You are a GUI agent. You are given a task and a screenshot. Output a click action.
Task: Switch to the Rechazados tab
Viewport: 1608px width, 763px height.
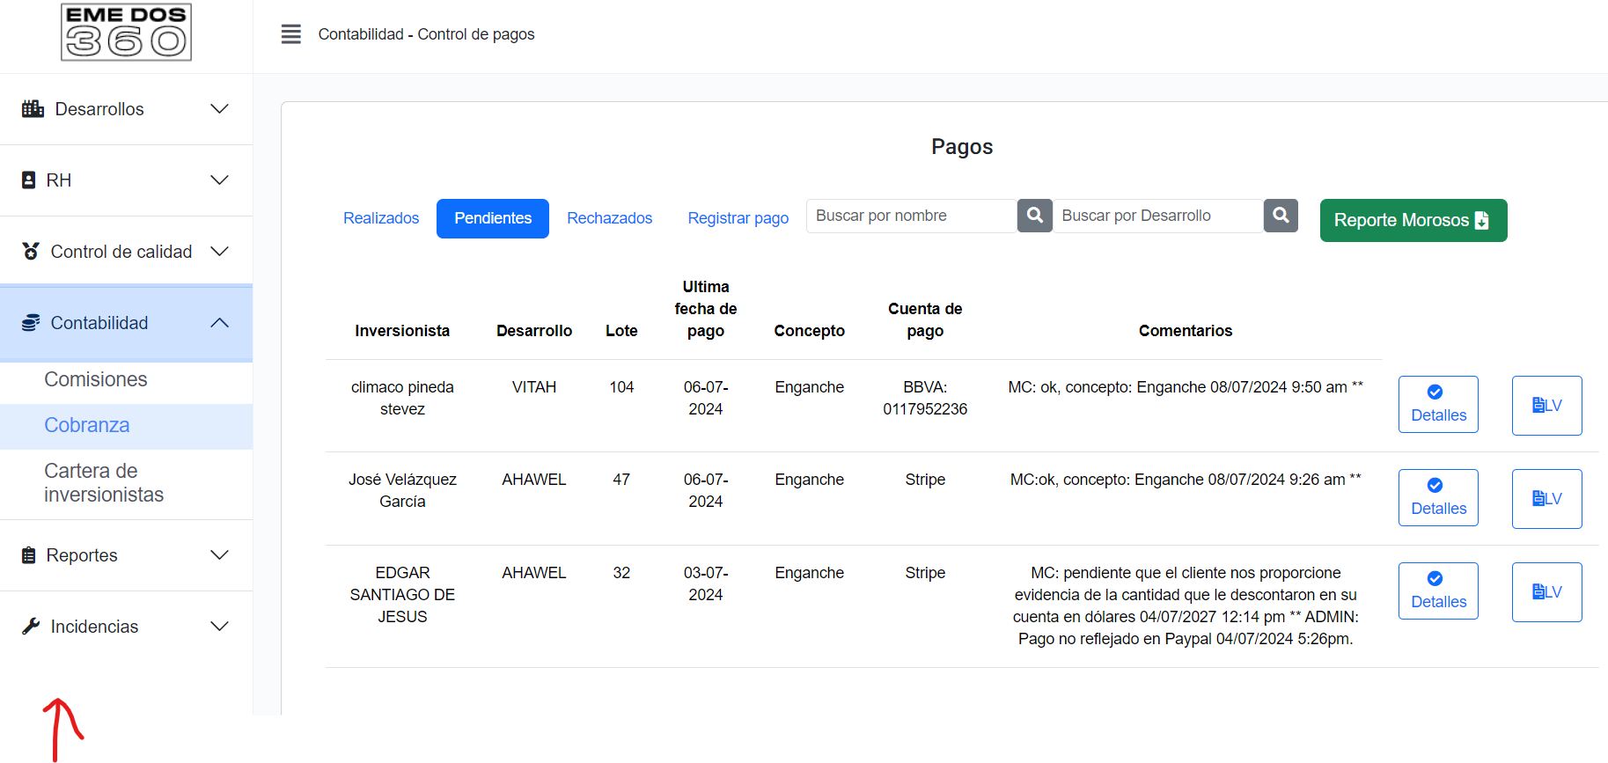609,218
